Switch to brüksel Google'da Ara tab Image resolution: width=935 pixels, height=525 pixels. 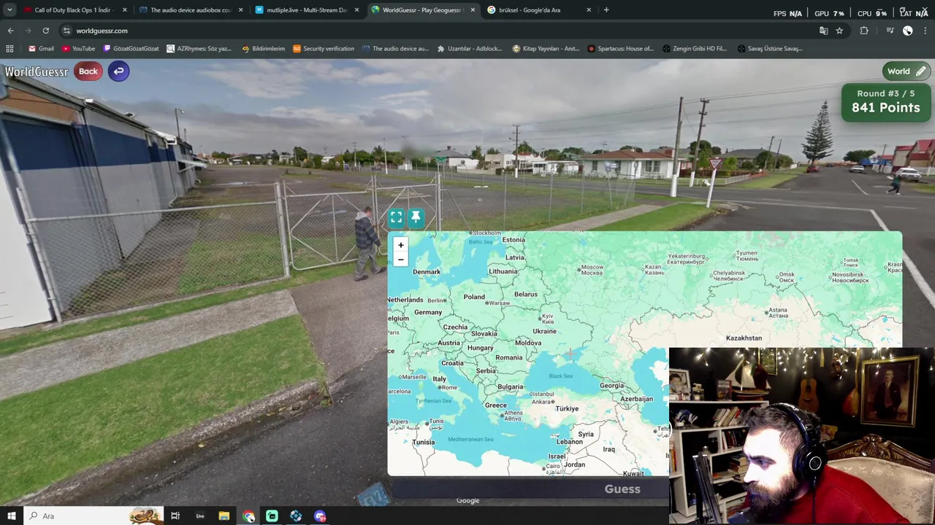(539, 10)
